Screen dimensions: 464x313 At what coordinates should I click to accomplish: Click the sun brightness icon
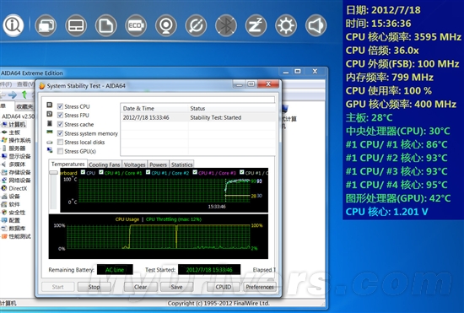coord(286,25)
